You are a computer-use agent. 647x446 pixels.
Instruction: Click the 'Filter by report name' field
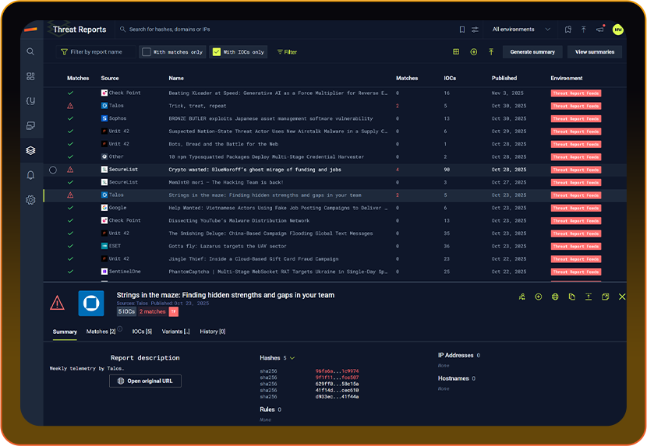95,52
